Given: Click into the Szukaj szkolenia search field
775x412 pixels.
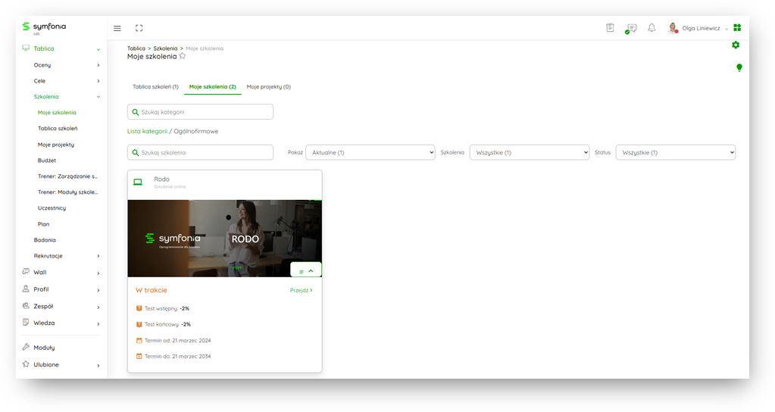Looking at the screenshot, I should pos(200,152).
